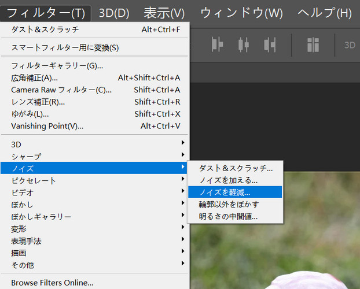Select 明るさの中間値... option
Viewport: 360px width, 289px height.
point(236,216)
